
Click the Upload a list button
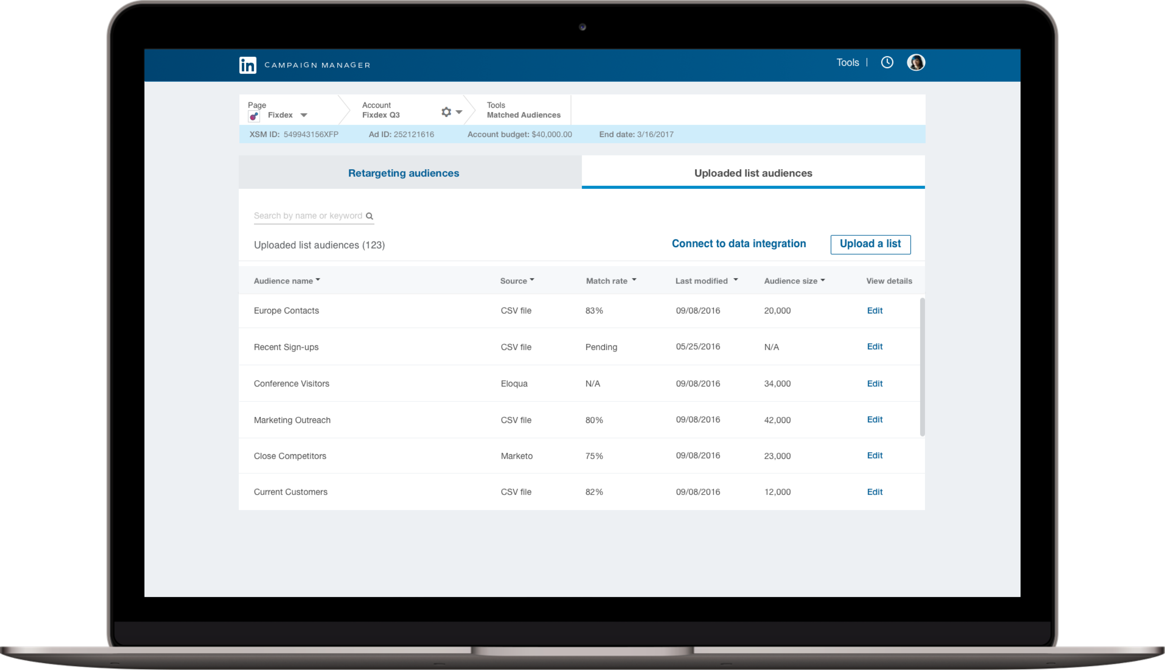(870, 244)
